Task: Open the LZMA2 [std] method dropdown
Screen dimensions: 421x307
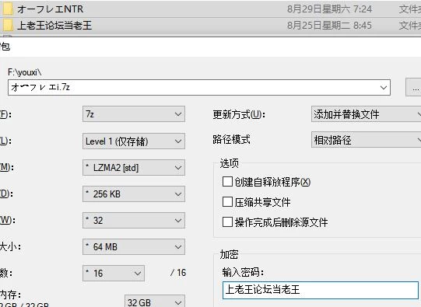Action: tap(134, 168)
